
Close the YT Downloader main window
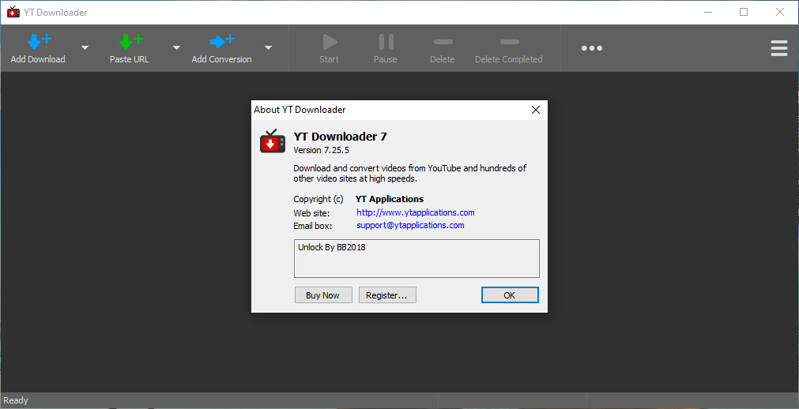tap(780, 12)
